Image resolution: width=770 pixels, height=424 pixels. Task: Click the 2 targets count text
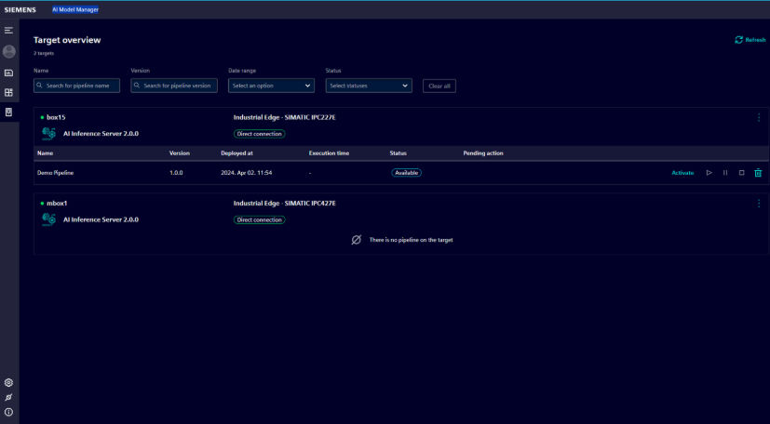point(44,53)
